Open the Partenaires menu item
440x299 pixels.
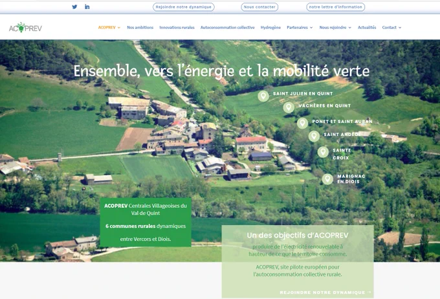click(x=297, y=27)
